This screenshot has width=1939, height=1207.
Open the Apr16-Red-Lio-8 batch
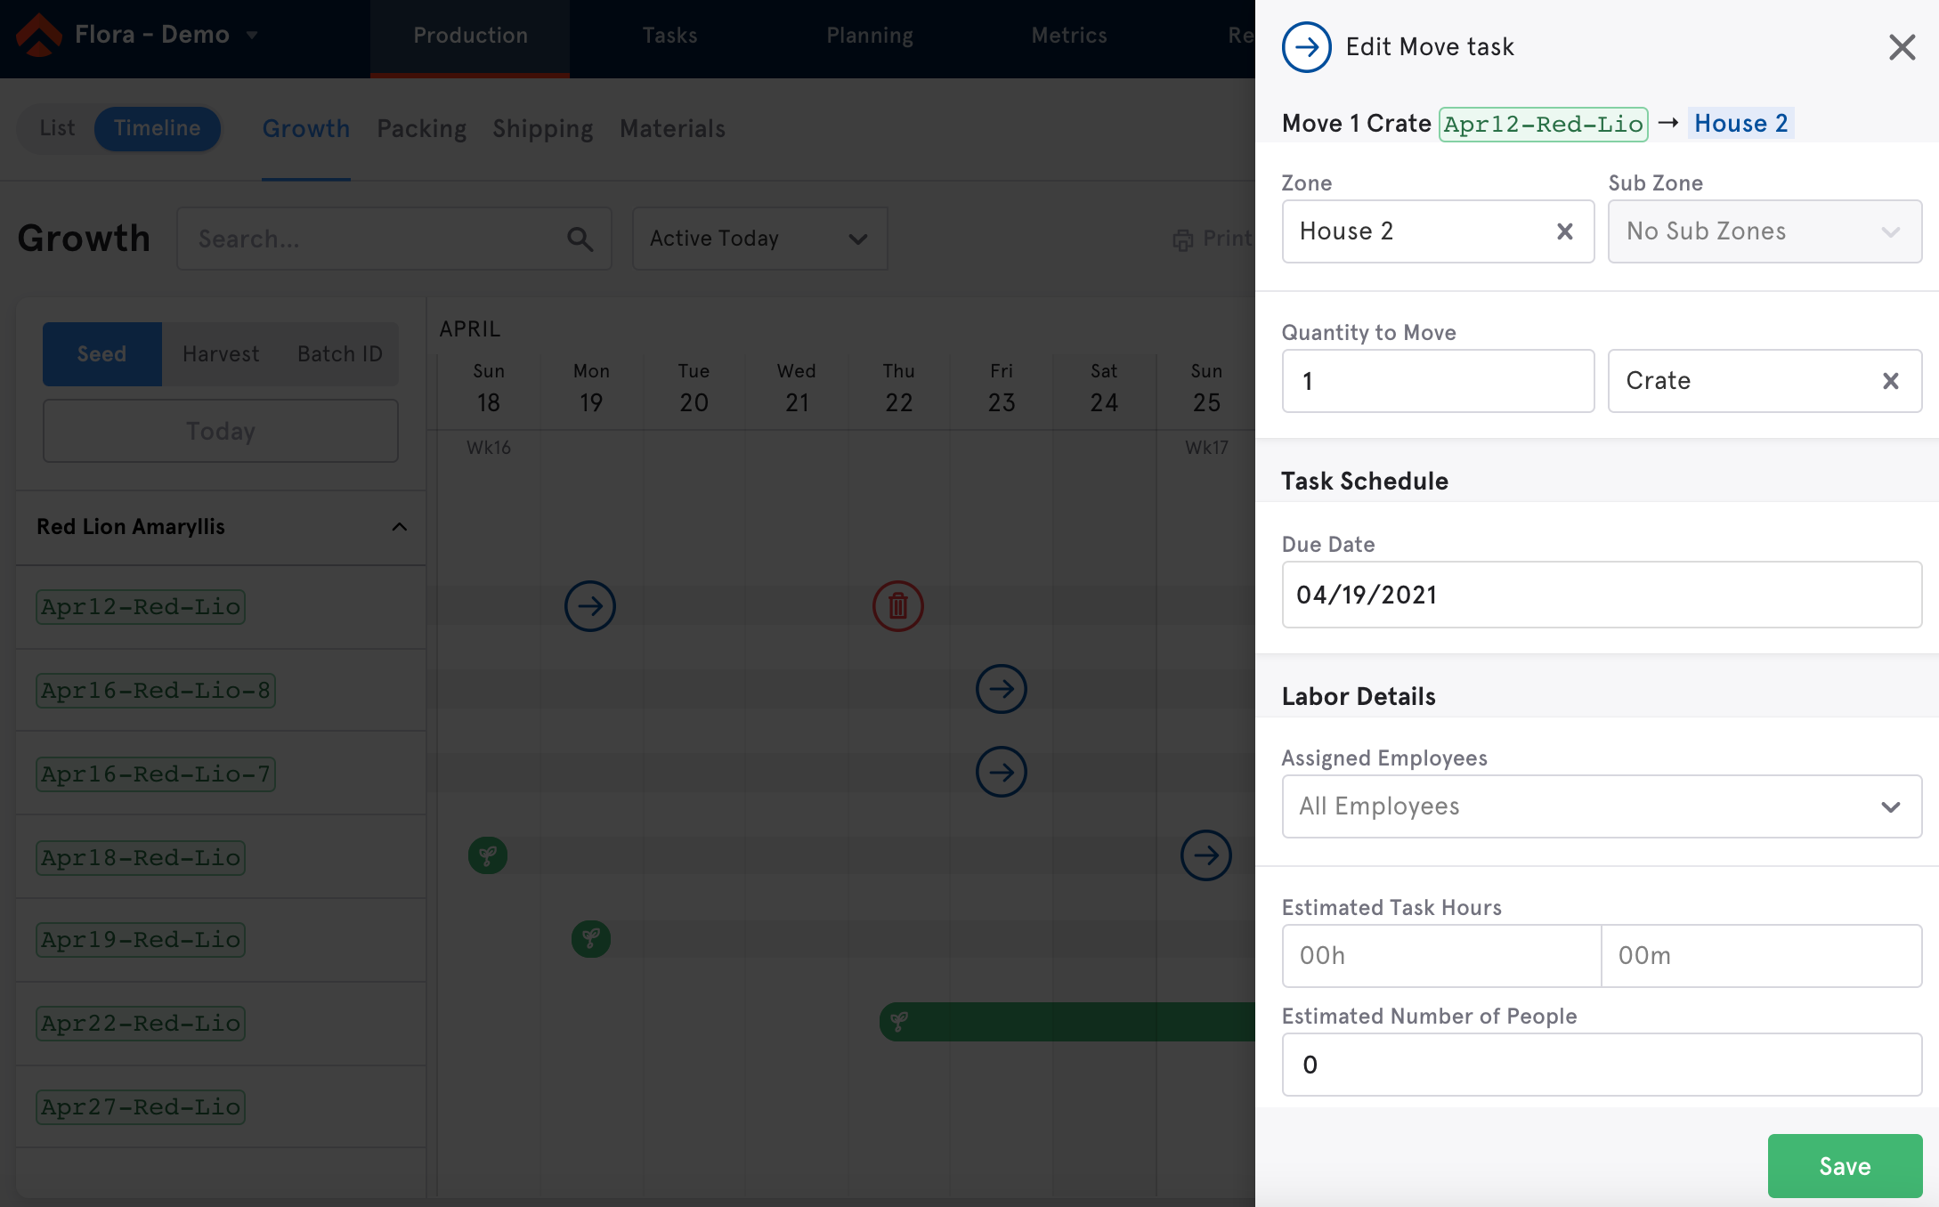tap(156, 691)
